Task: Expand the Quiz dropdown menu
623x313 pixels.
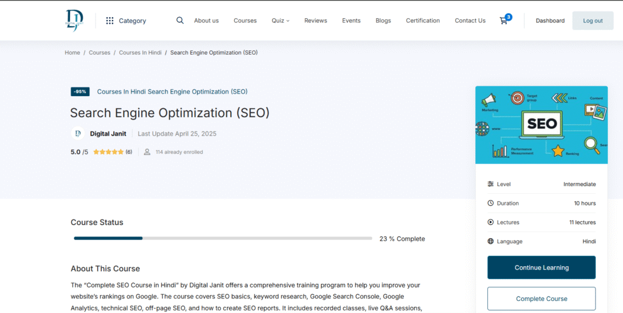Action: [x=280, y=21]
